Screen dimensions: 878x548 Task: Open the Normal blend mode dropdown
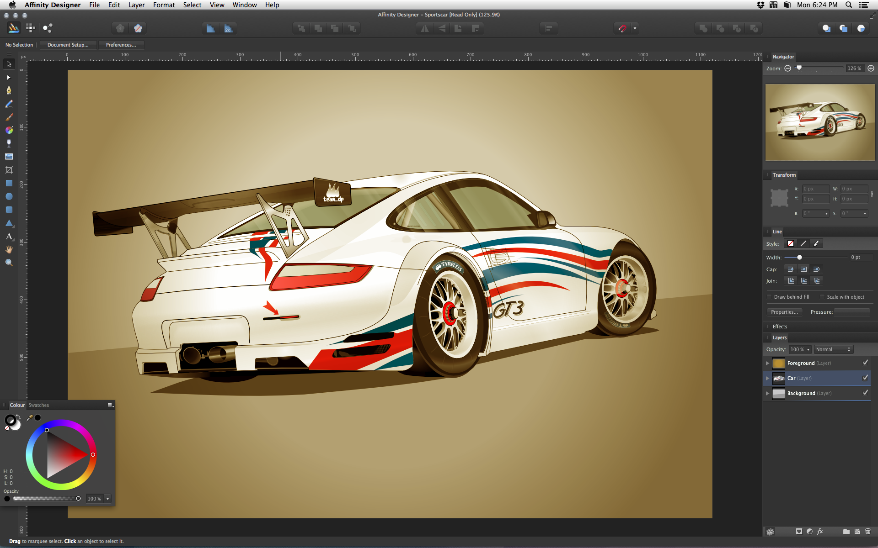pos(833,349)
